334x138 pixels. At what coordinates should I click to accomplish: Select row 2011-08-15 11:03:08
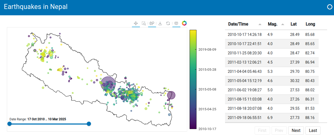tap(272, 99)
